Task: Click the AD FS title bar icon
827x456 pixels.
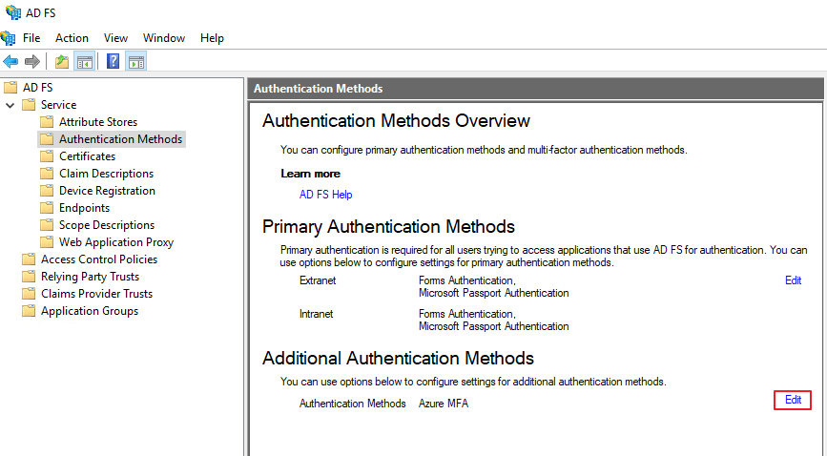Action: click(x=12, y=12)
